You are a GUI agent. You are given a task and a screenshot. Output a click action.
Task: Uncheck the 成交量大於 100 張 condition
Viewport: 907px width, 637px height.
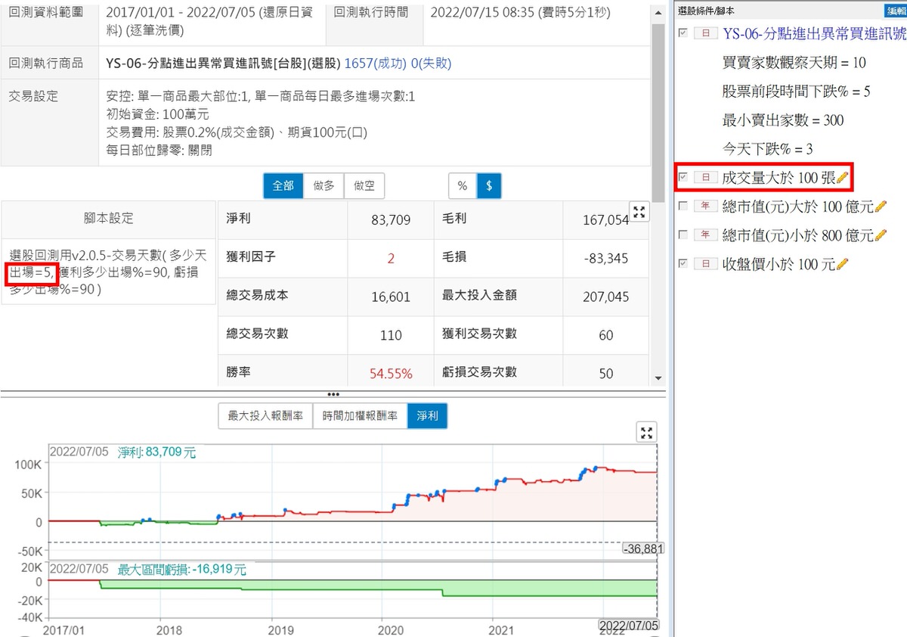click(x=684, y=178)
